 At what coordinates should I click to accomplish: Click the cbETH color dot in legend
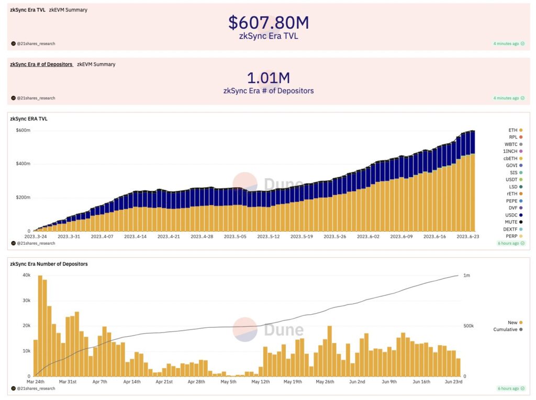(521, 158)
